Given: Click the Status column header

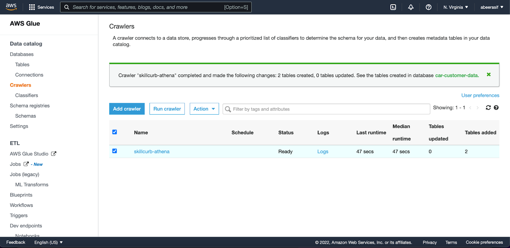Looking at the screenshot, I should 286,132.
